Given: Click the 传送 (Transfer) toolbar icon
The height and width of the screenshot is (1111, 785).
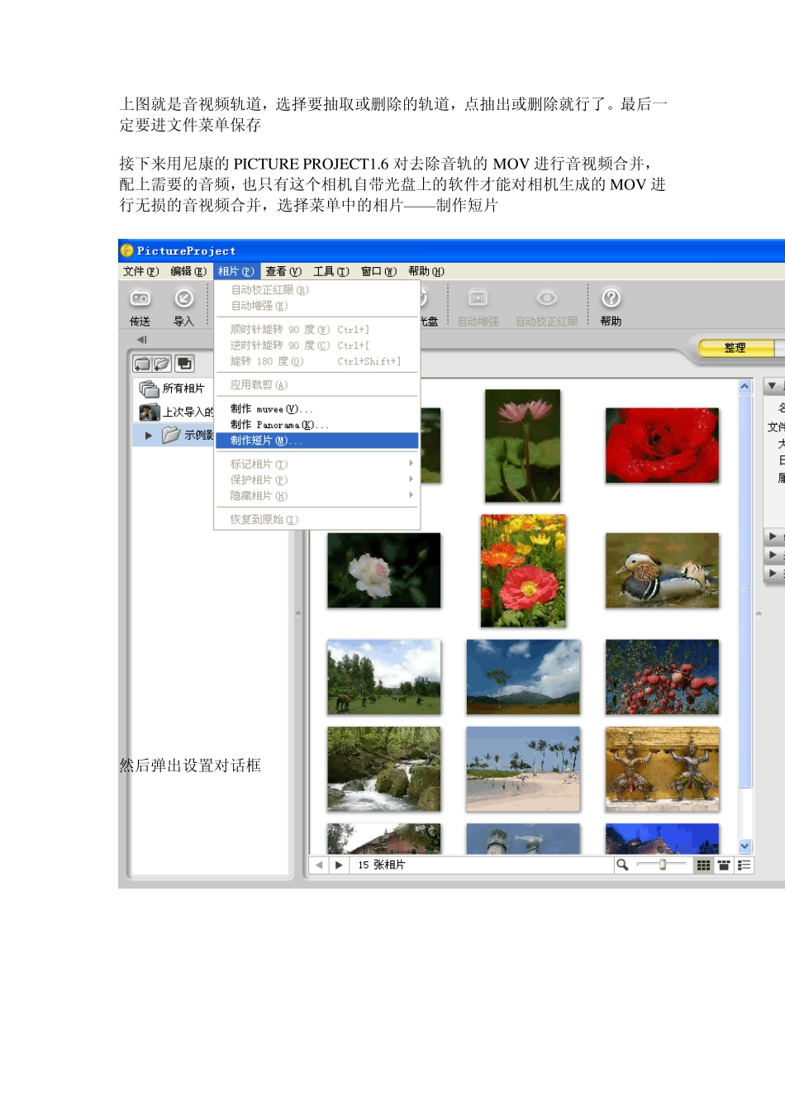Looking at the screenshot, I should pos(140,298).
